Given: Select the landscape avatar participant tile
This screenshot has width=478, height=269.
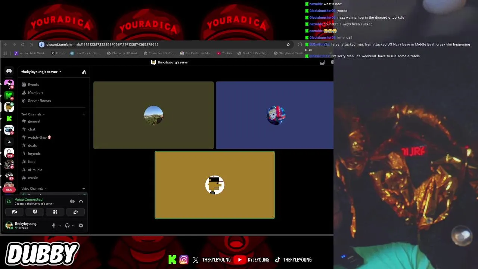Looking at the screenshot, I should point(153,115).
